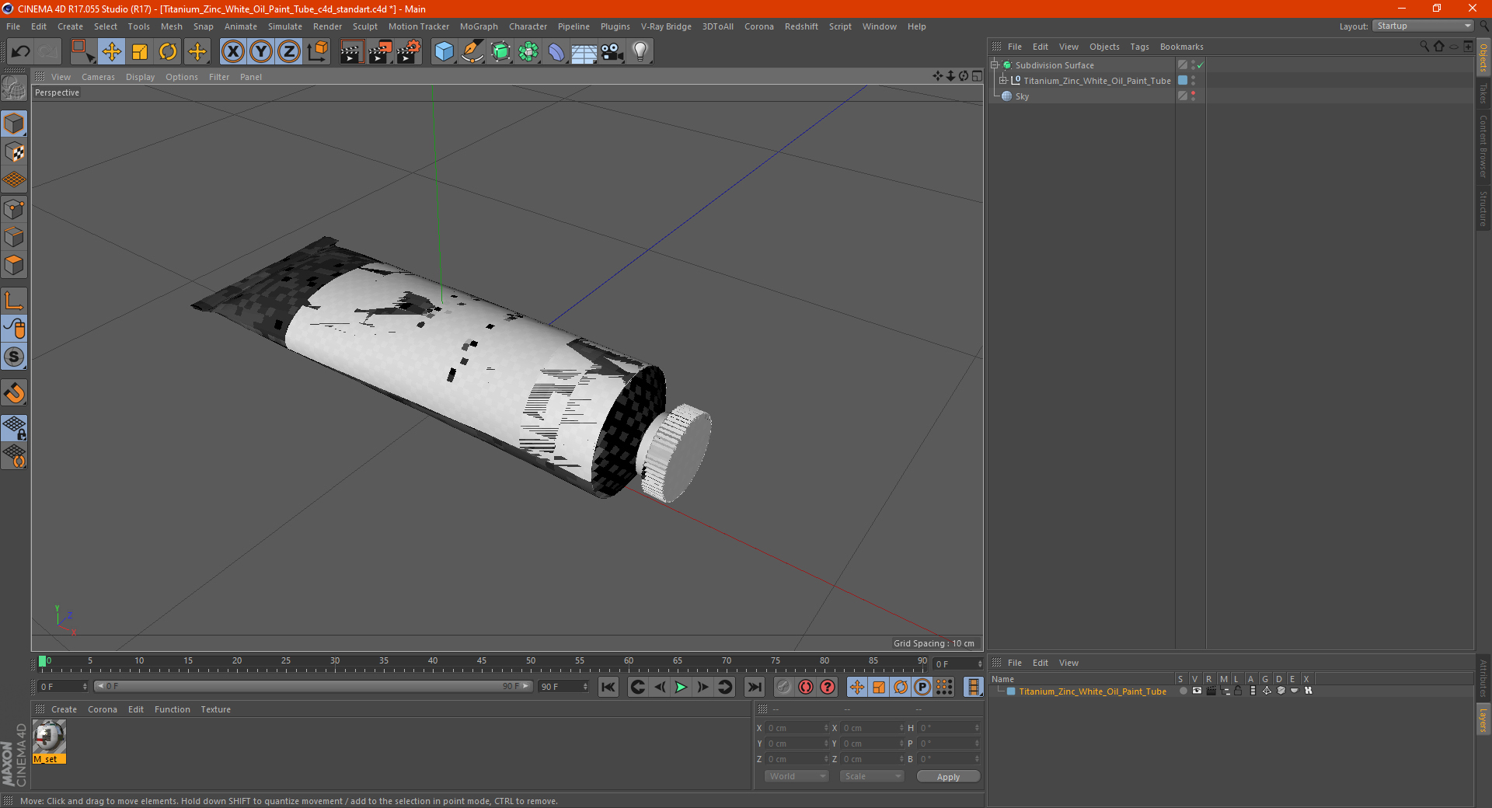The height and width of the screenshot is (808, 1492).
Task: Open Object Manager search icon
Action: point(1424,47)
